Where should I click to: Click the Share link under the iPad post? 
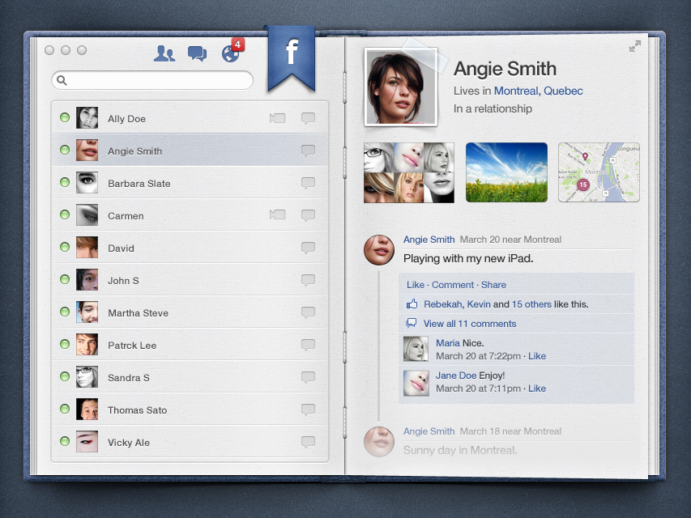click(x=493, y=285)
